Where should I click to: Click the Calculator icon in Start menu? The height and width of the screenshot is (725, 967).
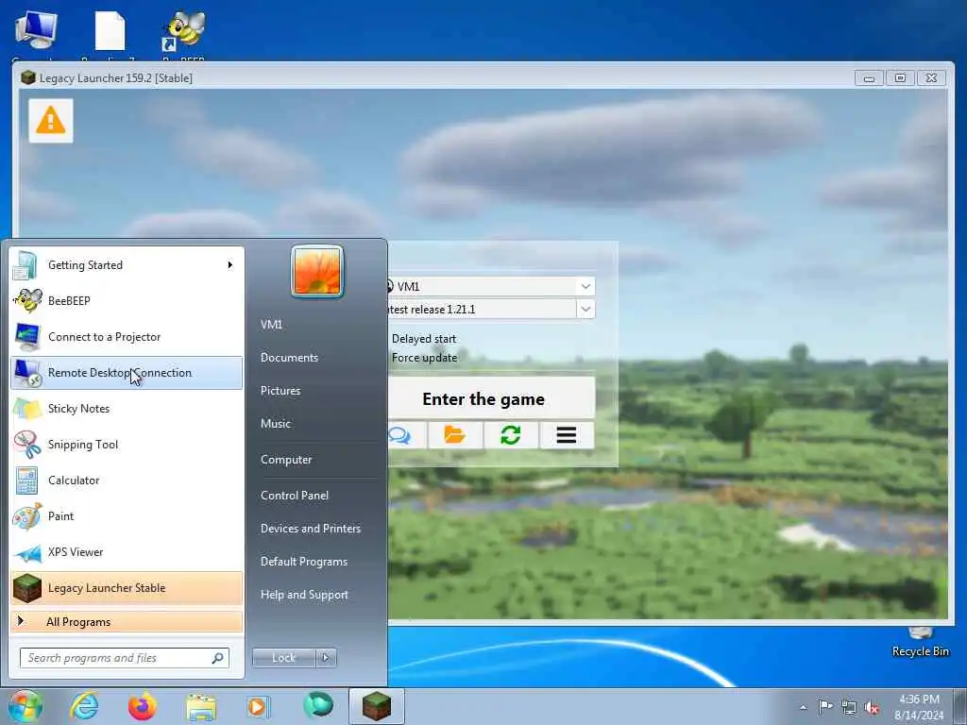[26, 481]
